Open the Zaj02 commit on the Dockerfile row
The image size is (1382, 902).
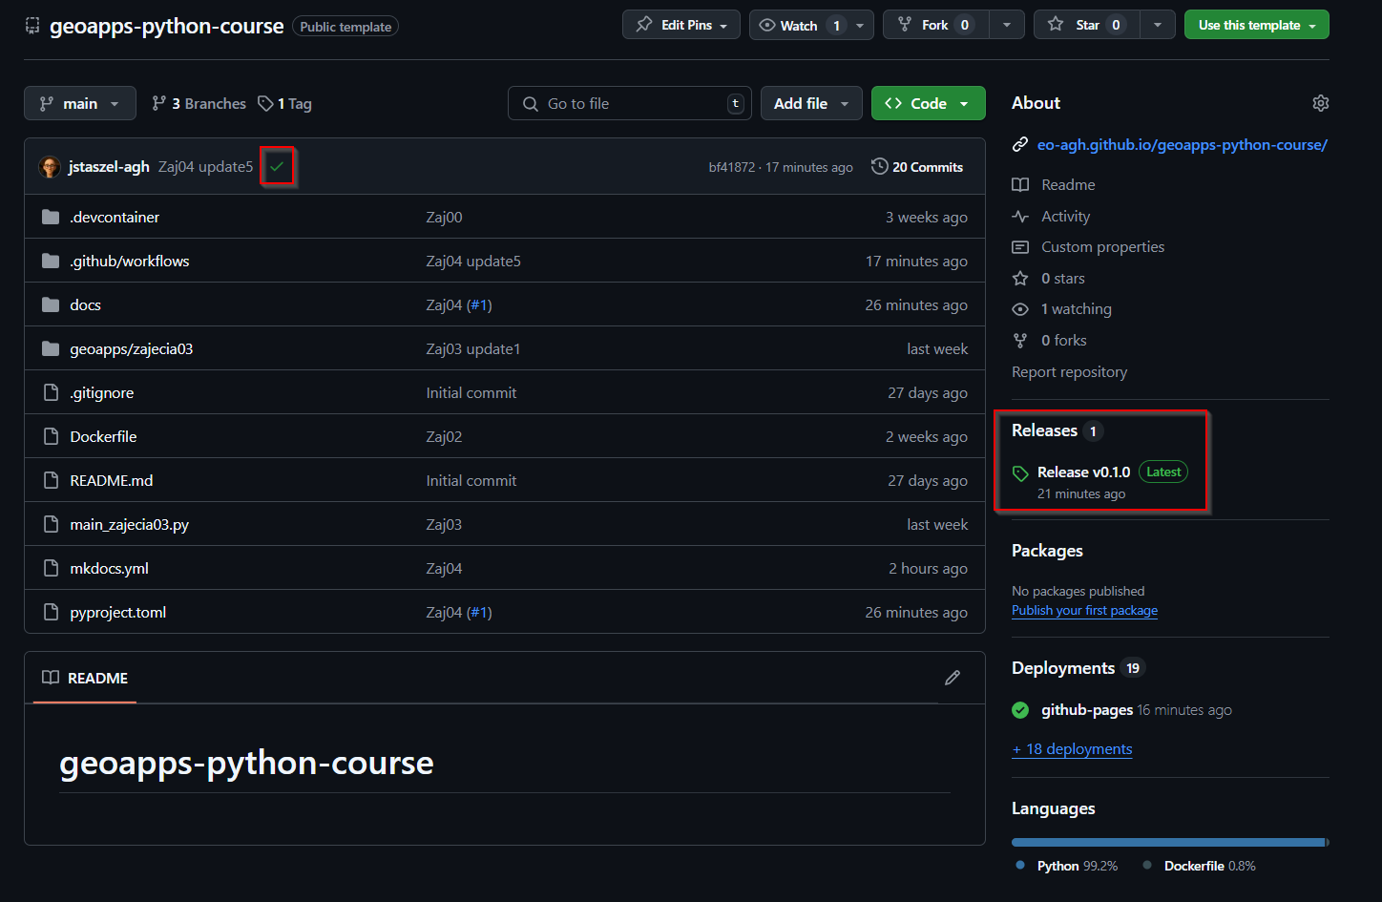point(444,437)
